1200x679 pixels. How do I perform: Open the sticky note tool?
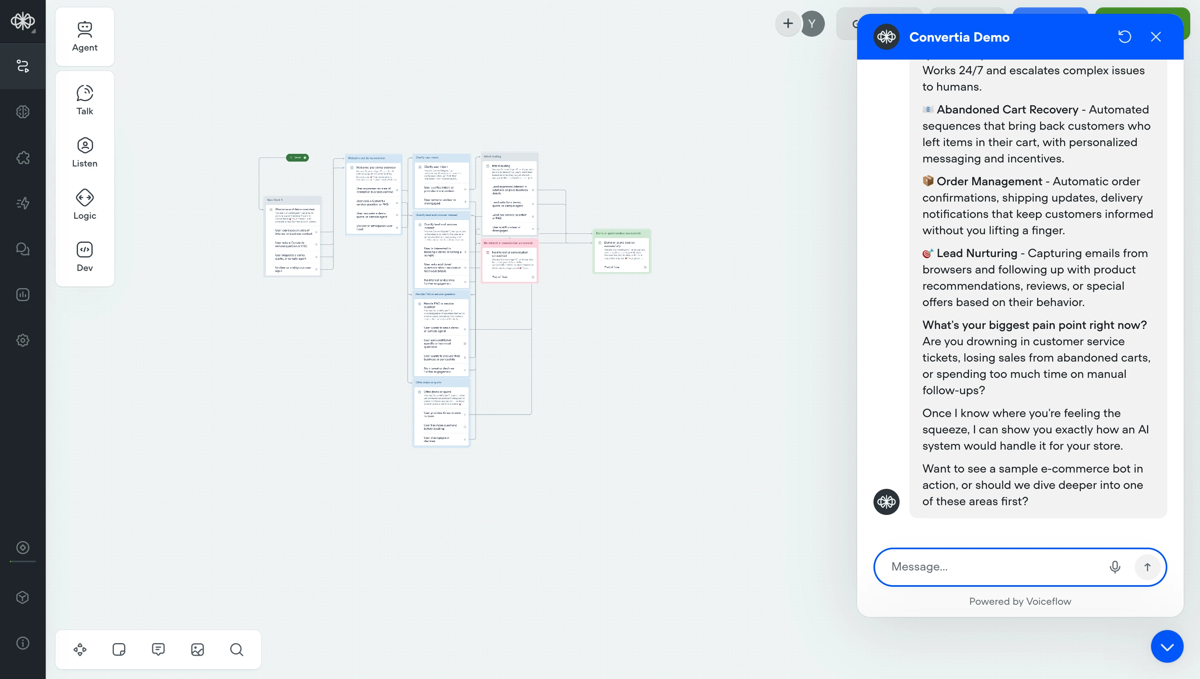tap(119, 649)
